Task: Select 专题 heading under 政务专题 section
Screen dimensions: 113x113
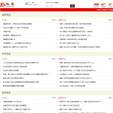Action: tap(4, 98)
